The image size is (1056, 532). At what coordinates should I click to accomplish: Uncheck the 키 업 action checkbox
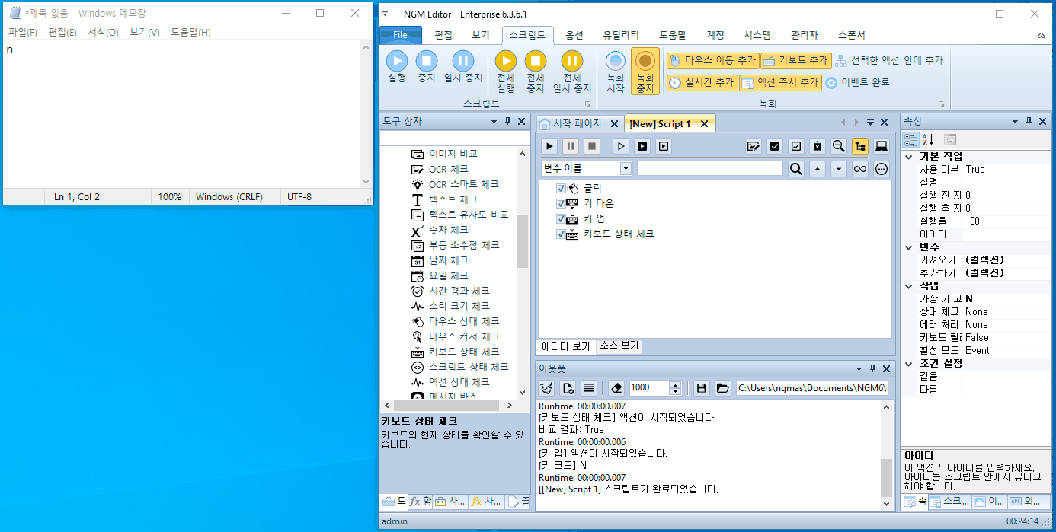click(561, 218)
